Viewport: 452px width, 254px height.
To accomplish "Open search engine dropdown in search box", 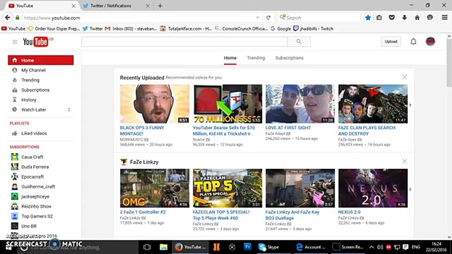I will coord(282,18).
